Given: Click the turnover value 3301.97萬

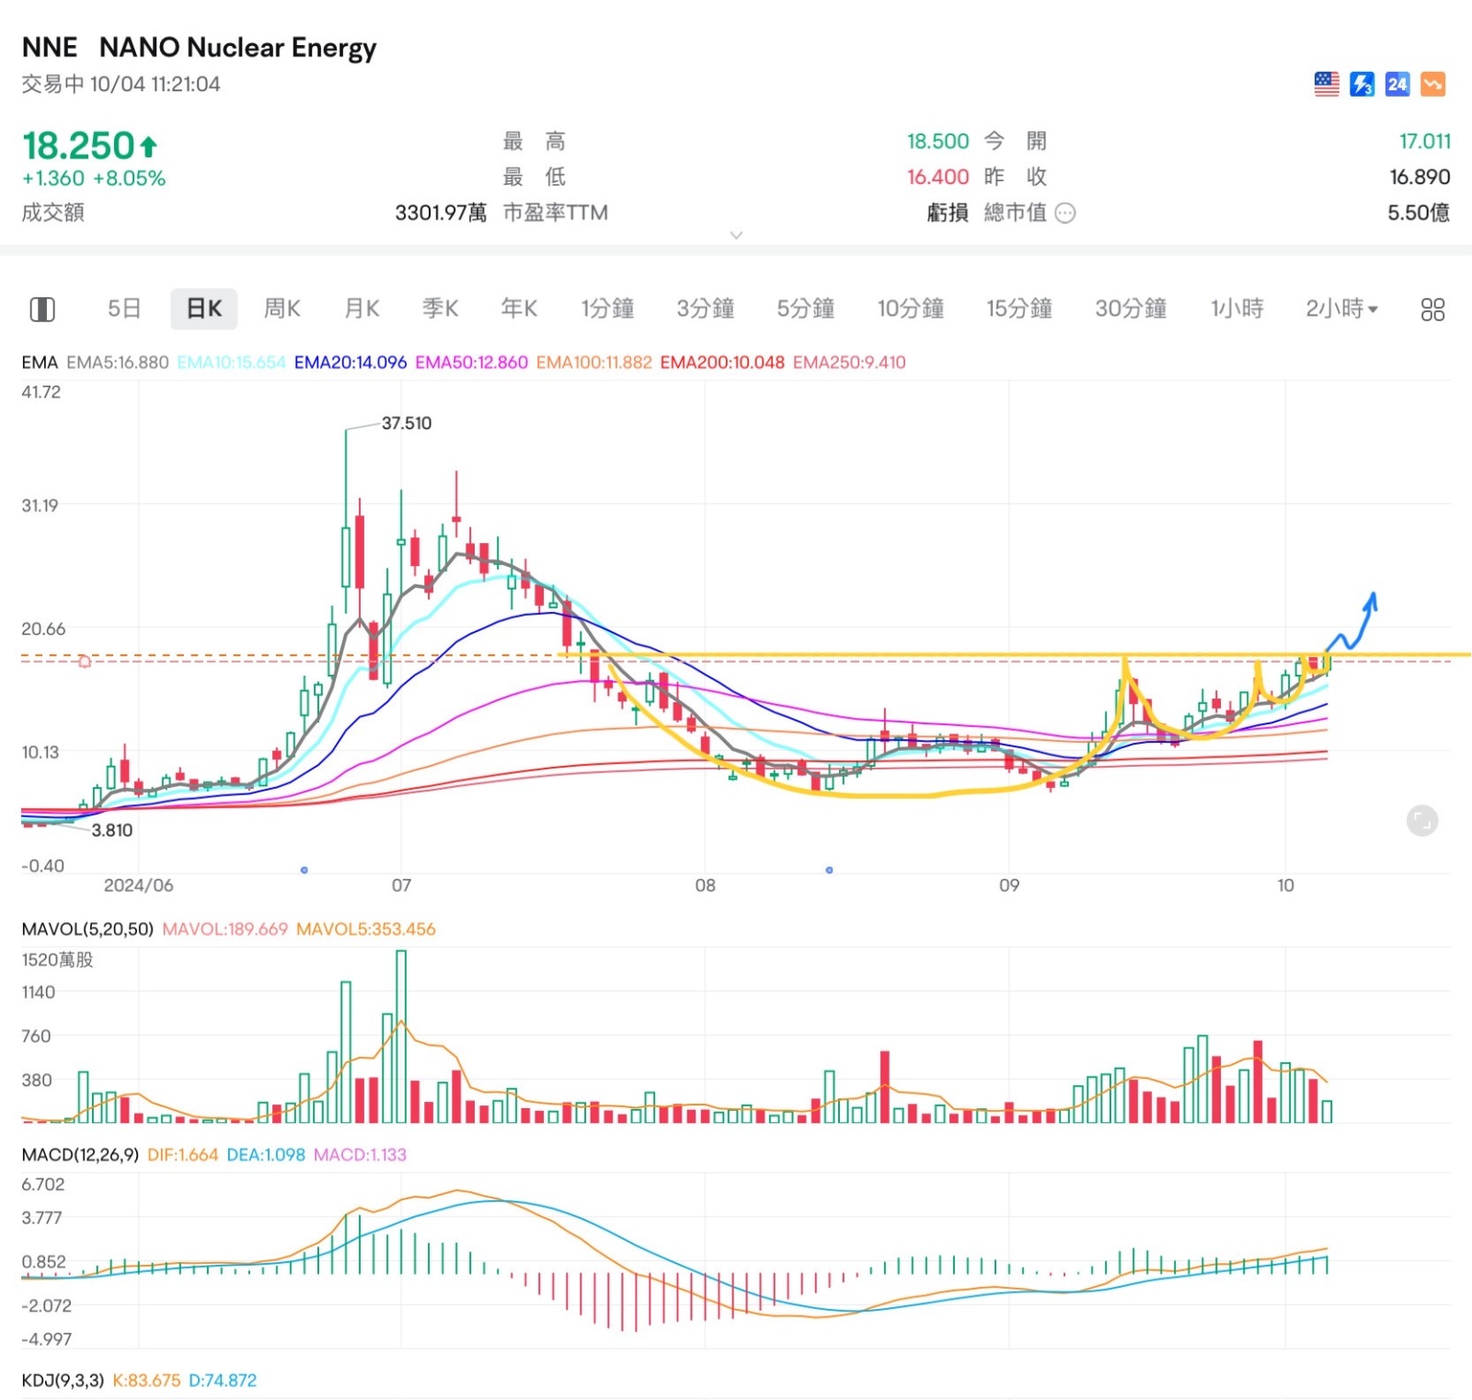Looking at the screenshot, I should [441, 214].
